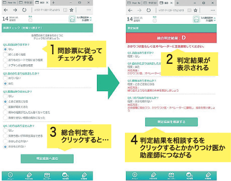Expand the pregnancy week chevron on health check page
This screenshot has height=181, width=231.
[91, 19]
